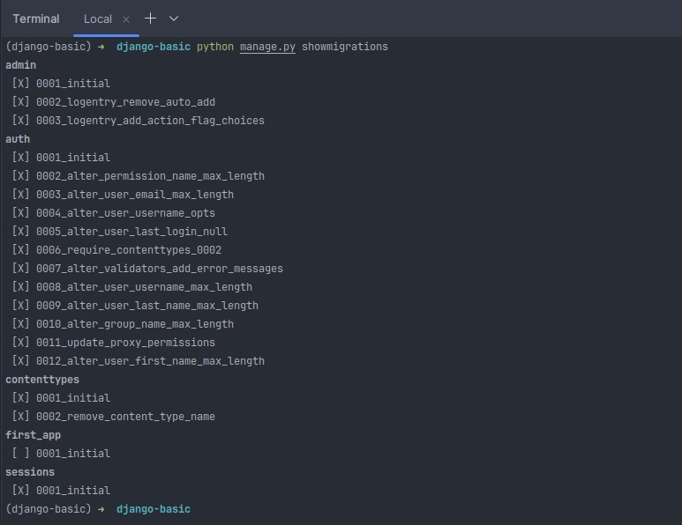682x525 pixels.
Task: Click the empty checkbox for first_app 0001_initial
Action: (x=20, y=453)
